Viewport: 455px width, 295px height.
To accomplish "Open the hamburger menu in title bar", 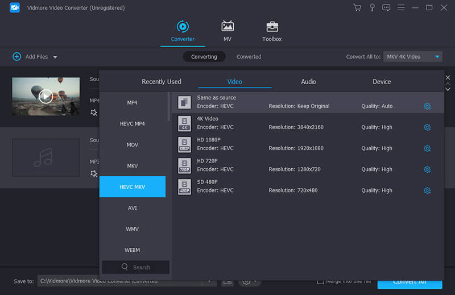I will tap(402, 8).
